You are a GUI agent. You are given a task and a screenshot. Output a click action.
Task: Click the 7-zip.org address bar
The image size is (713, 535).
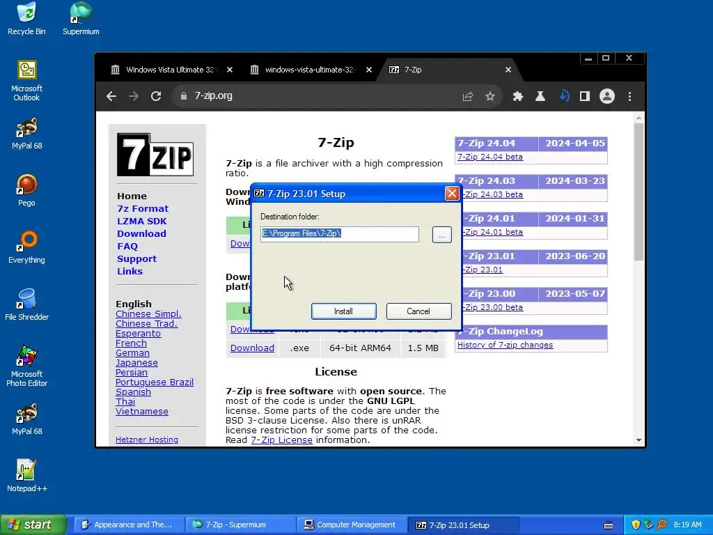[318, 96]
